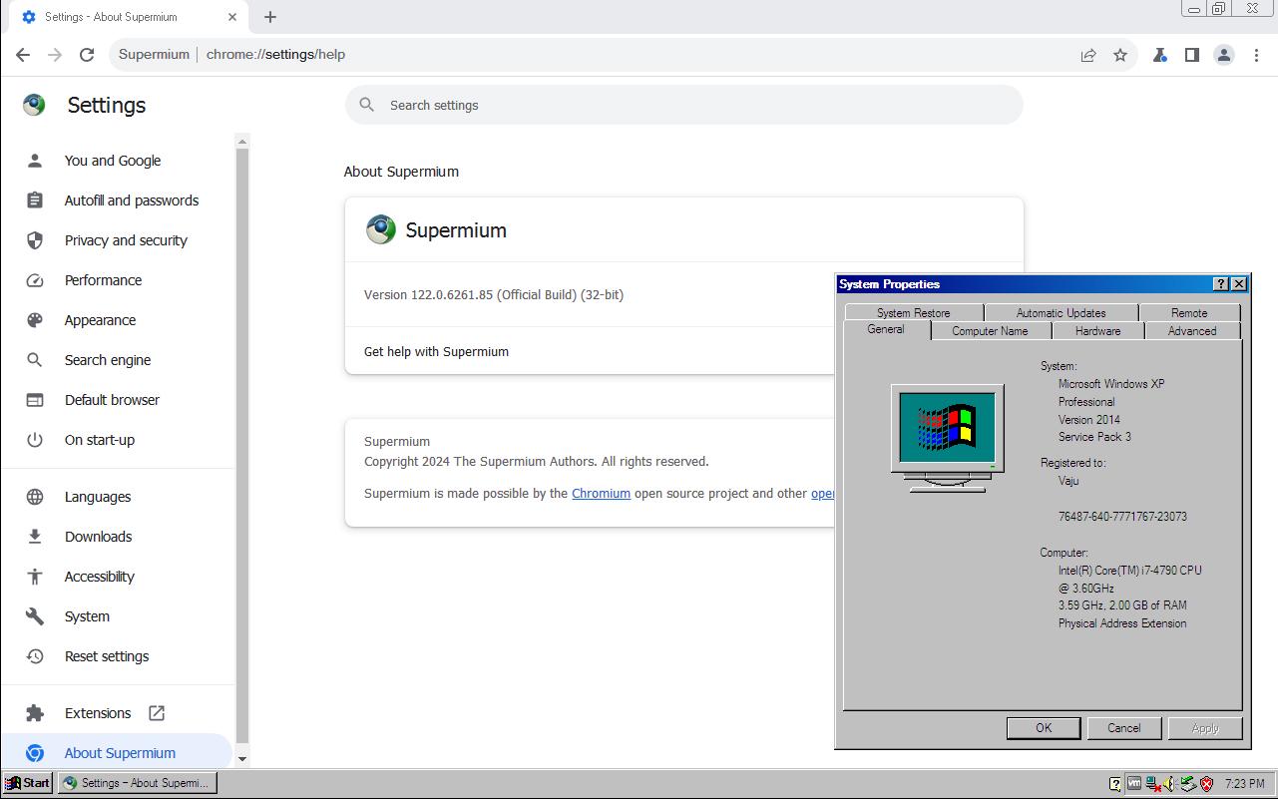Screen dimensions: 1278x799
Task: Click Cancel in System Properties
Action: coord(1124,728)
